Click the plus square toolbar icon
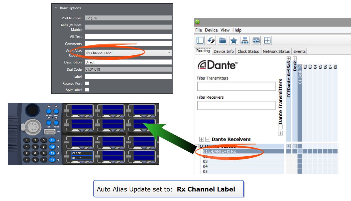Viewport: 351px width, 201px height. click(x=268, y=40)
